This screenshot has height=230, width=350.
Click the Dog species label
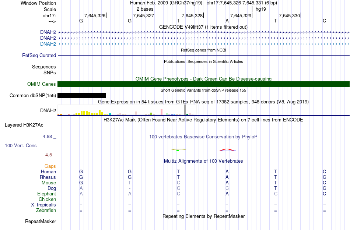[x=52, y=188]
